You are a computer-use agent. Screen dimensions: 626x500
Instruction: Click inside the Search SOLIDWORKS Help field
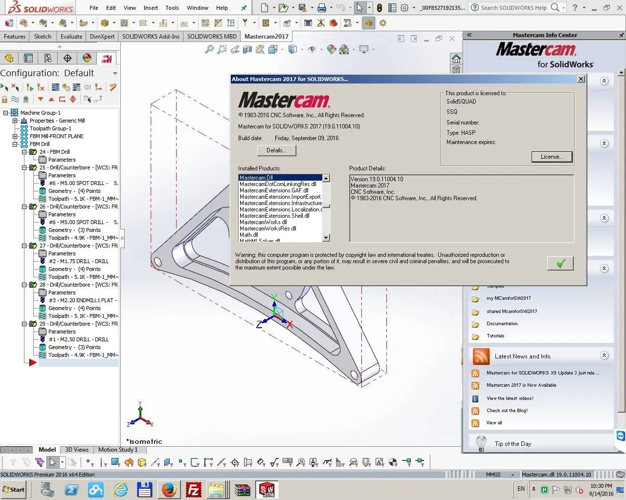pos(514,8)
